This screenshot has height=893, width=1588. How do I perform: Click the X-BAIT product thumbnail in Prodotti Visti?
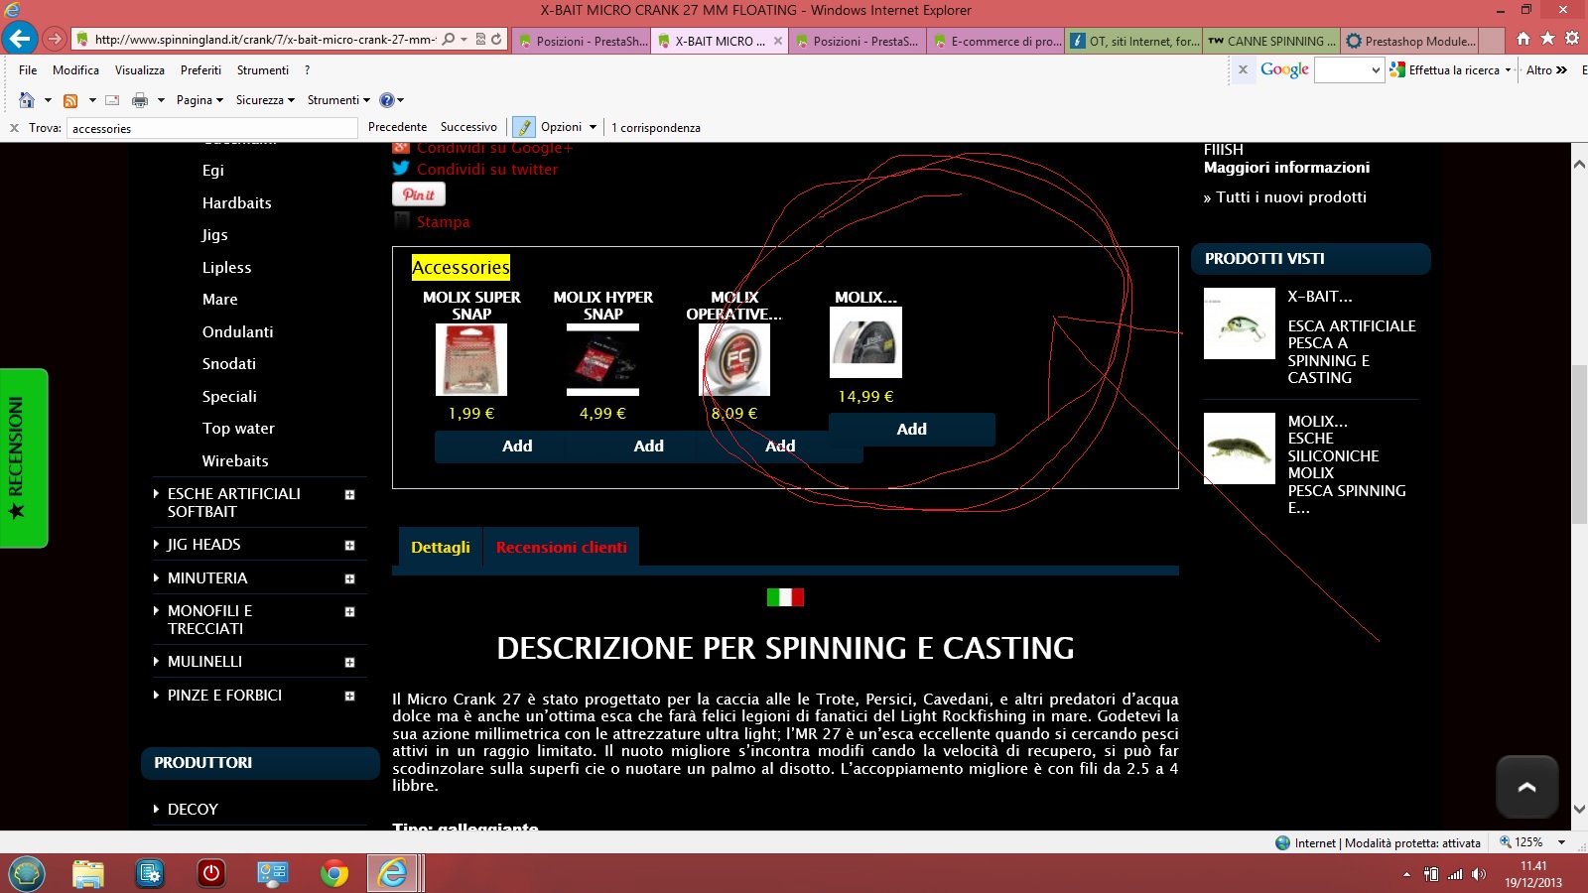(x=1240, y=323)
